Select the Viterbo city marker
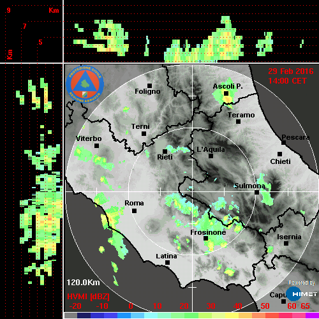319x319 pixels. pyautogui.click(x=97, y=145)
